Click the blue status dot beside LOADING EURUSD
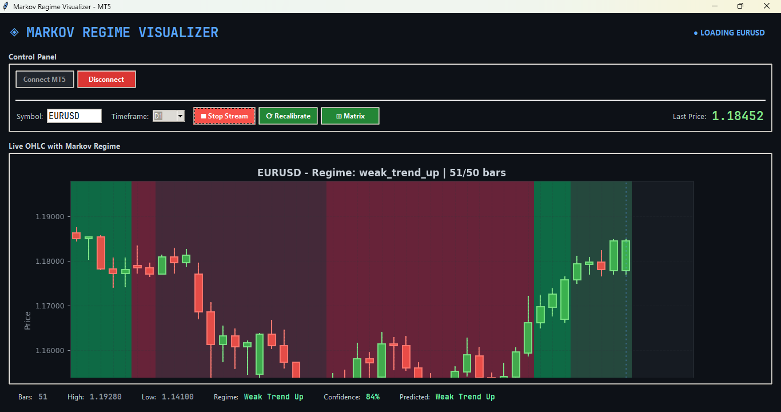781x412 pixels. [x=695, y=33]
